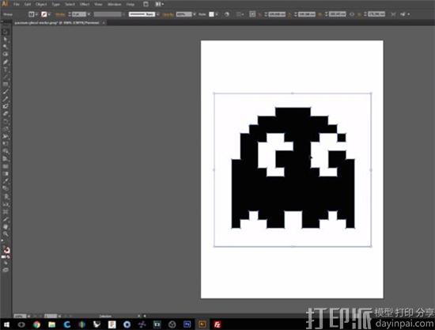Select the Gradient tool
Image resolution: width=435 pixels, height=330 pixels.
[6, 174]
